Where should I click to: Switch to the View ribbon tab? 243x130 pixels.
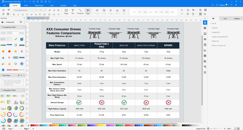(x=52, y=5)
